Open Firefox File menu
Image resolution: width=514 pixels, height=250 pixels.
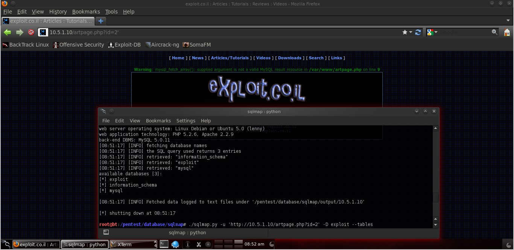point(8,12)
